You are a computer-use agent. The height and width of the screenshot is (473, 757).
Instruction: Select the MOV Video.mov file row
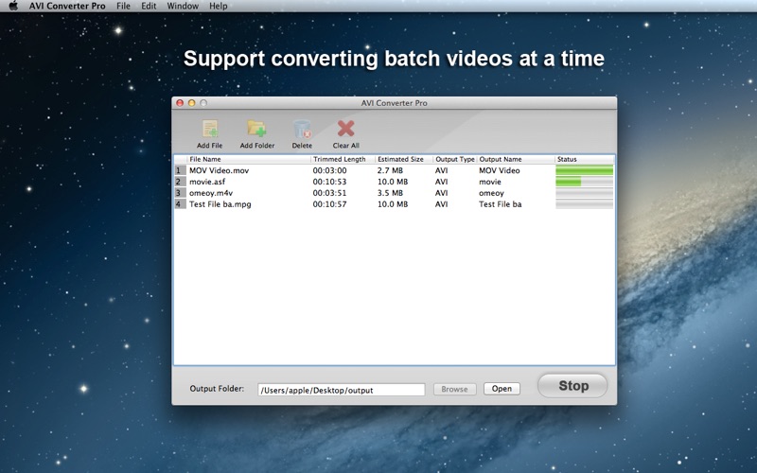394,170
